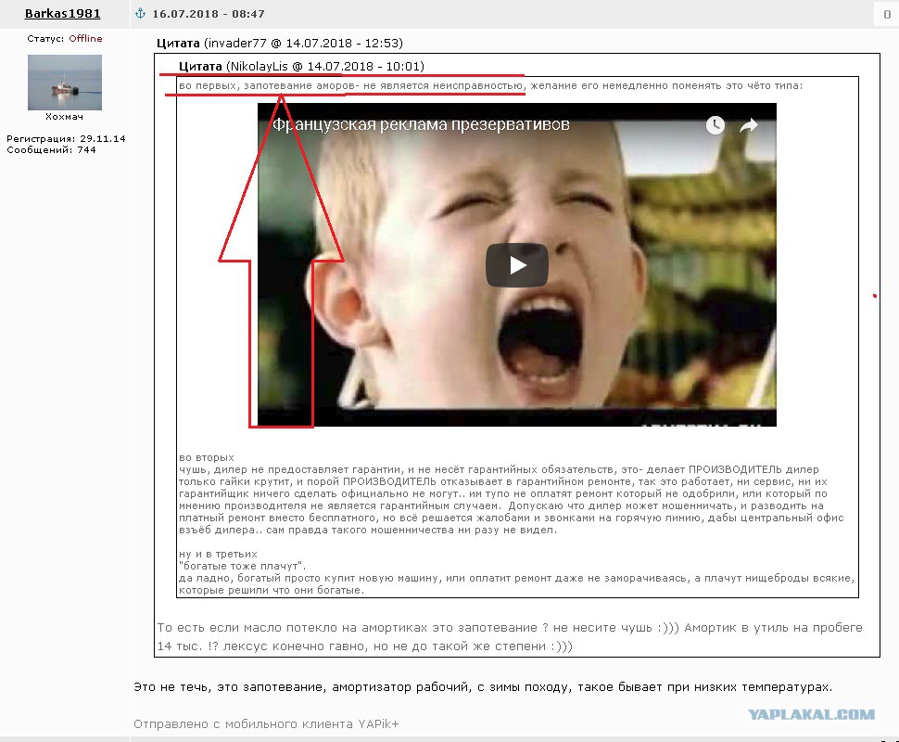Play the embedded YouTube video
The width and height of the screenshot is (899, 742).
[517, 265]
